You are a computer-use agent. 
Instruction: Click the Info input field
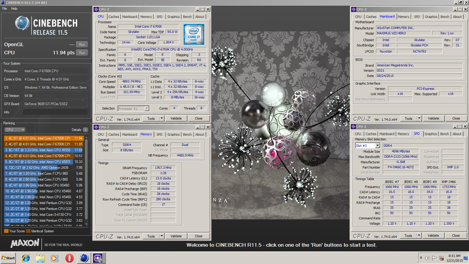click(55, 112)
